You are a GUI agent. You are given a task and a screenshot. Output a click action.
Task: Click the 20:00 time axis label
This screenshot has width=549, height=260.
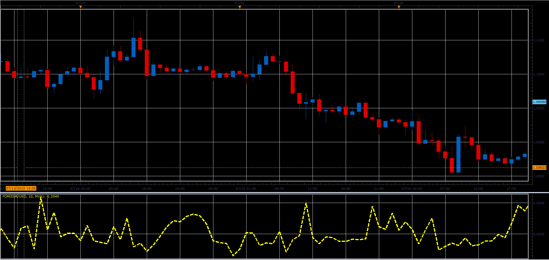click(213, 189)
